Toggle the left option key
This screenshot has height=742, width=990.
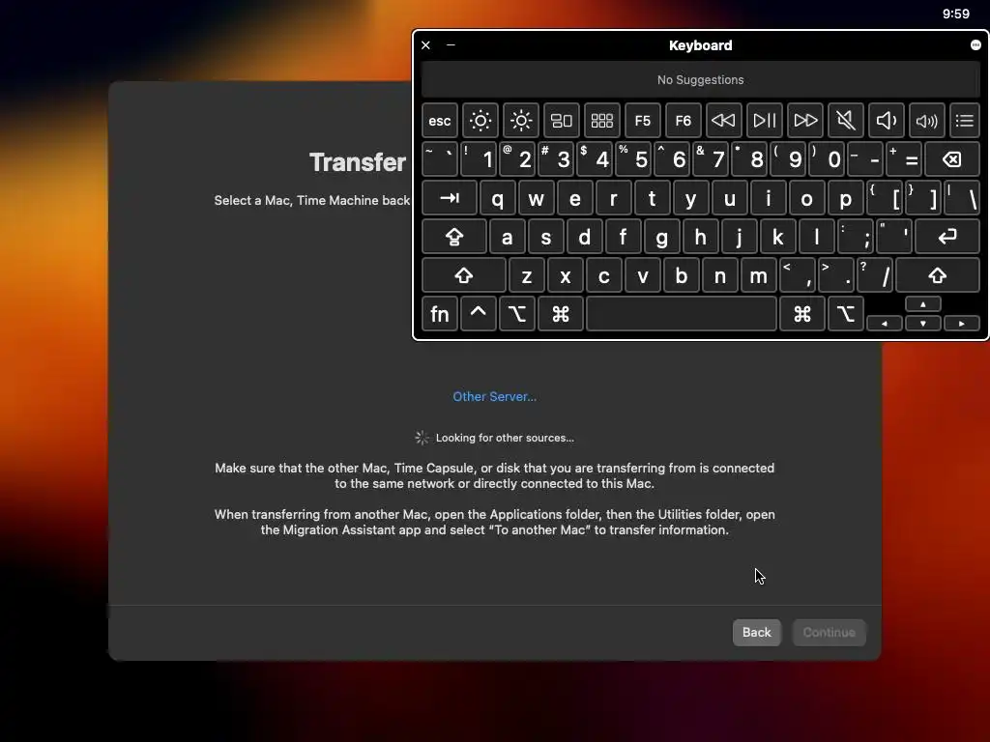coord(516,314)
